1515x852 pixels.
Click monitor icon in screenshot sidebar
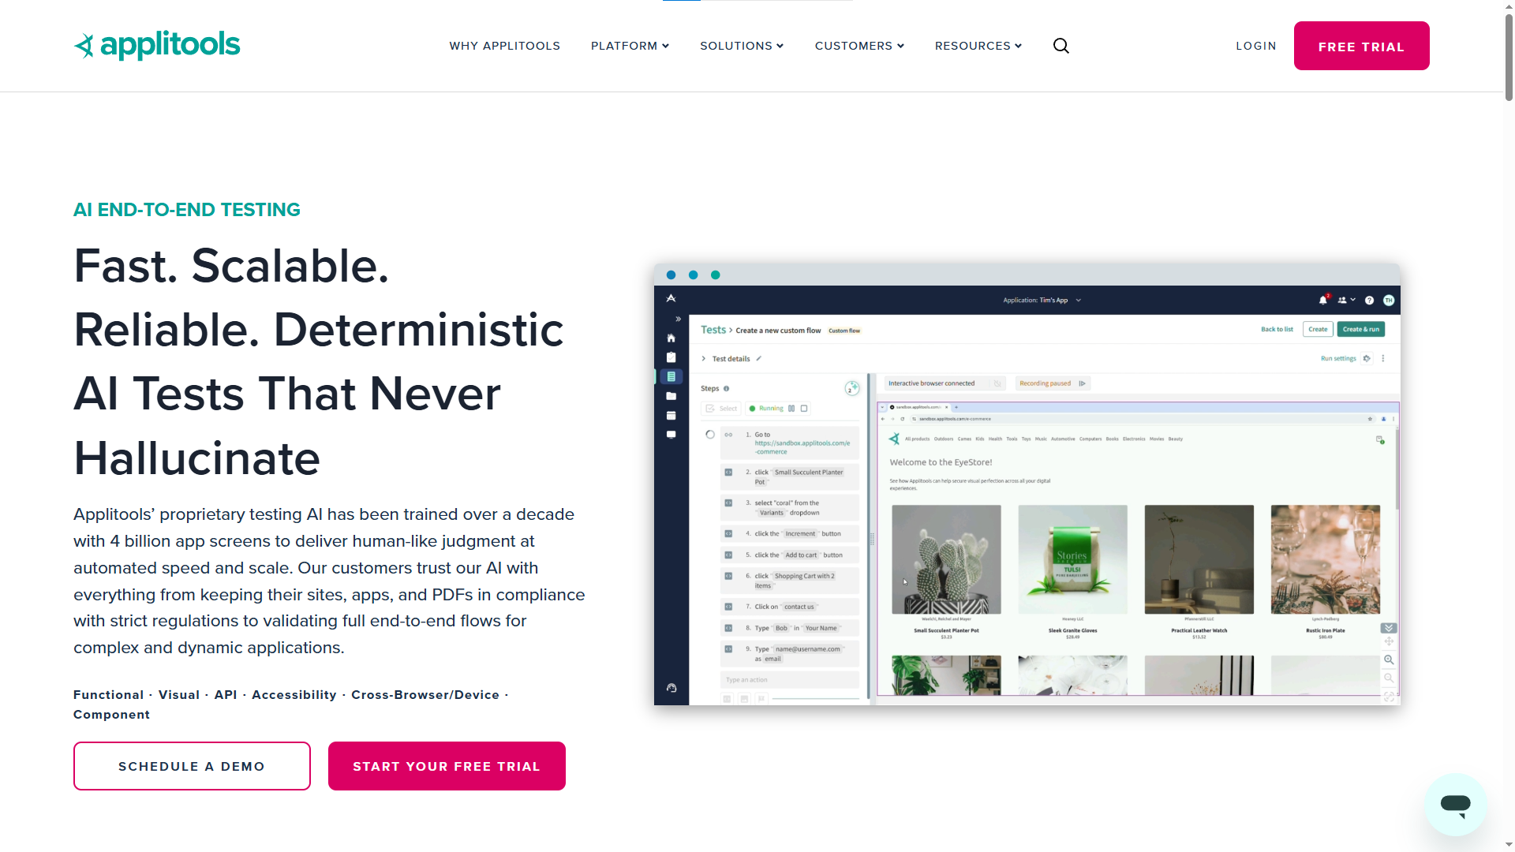click(671, 435)
